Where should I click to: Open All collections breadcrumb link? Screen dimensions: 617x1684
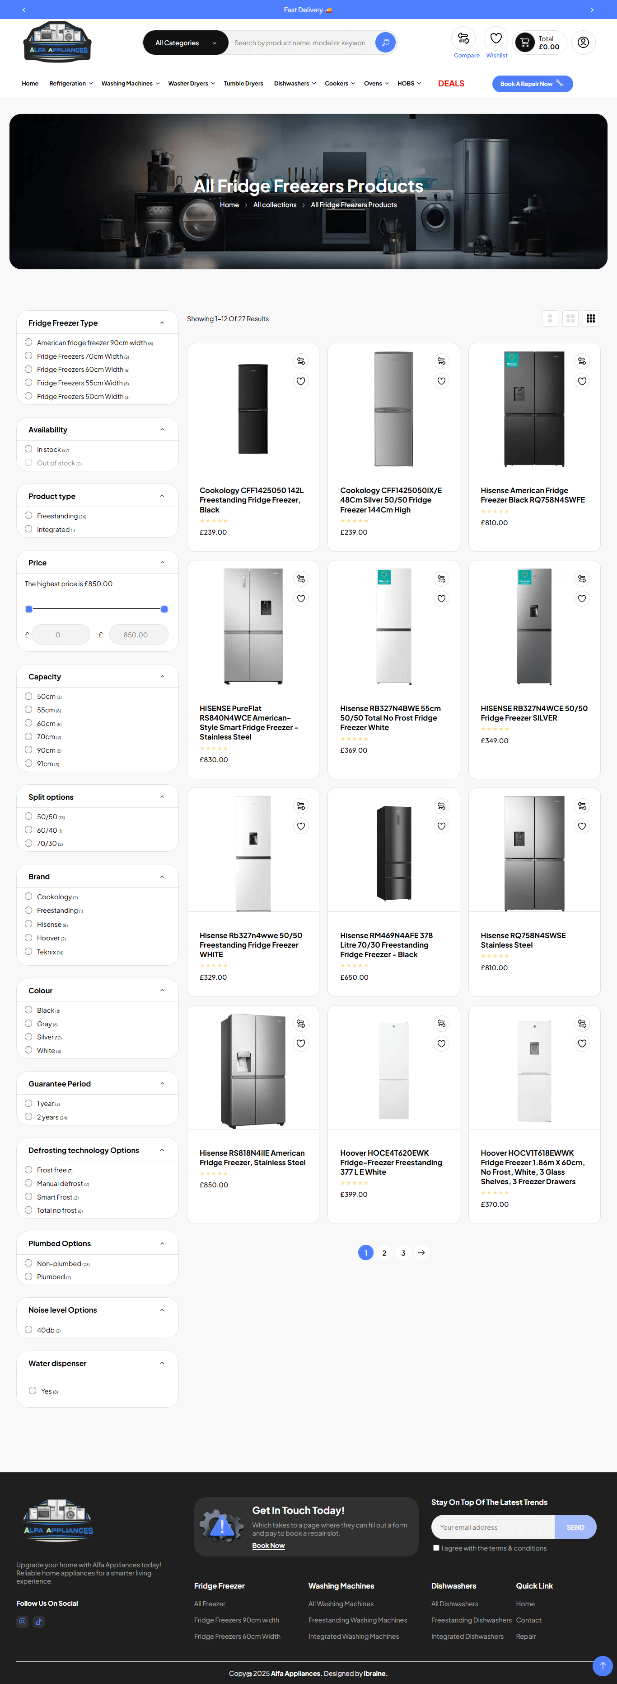pyautogui.click(x=274, y=204)
